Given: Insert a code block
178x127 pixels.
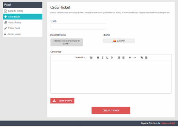Looking at the screenshot, I should point(135,57).
